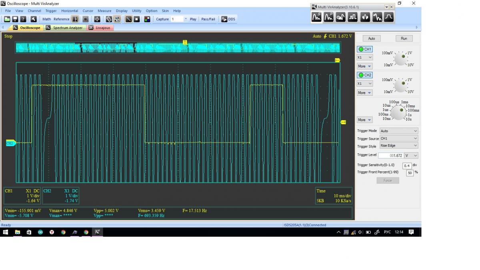Open the Trigger menu
The height and width of the screenshot is (270, 480).
pyautogui.click(x=51, y=11)
